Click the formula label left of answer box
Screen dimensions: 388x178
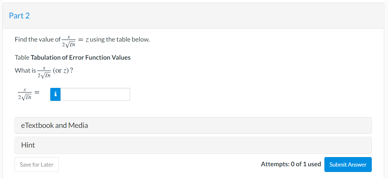[24, 94]
